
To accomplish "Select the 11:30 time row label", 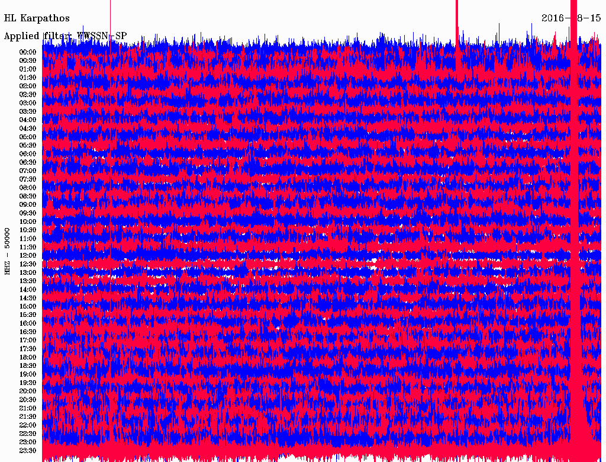I will click(28, 247).
